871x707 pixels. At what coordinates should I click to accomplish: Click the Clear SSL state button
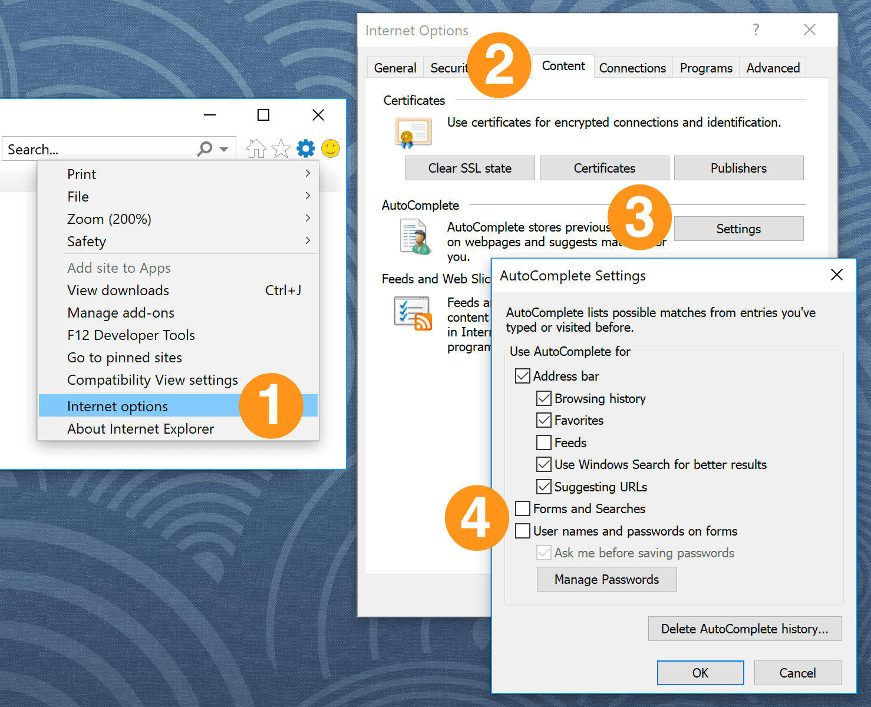[x=470, y=168]
